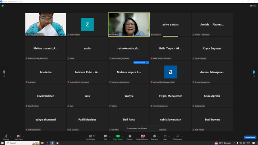
Task: Expand the Whiteboards caret
Action: [182, 136]
